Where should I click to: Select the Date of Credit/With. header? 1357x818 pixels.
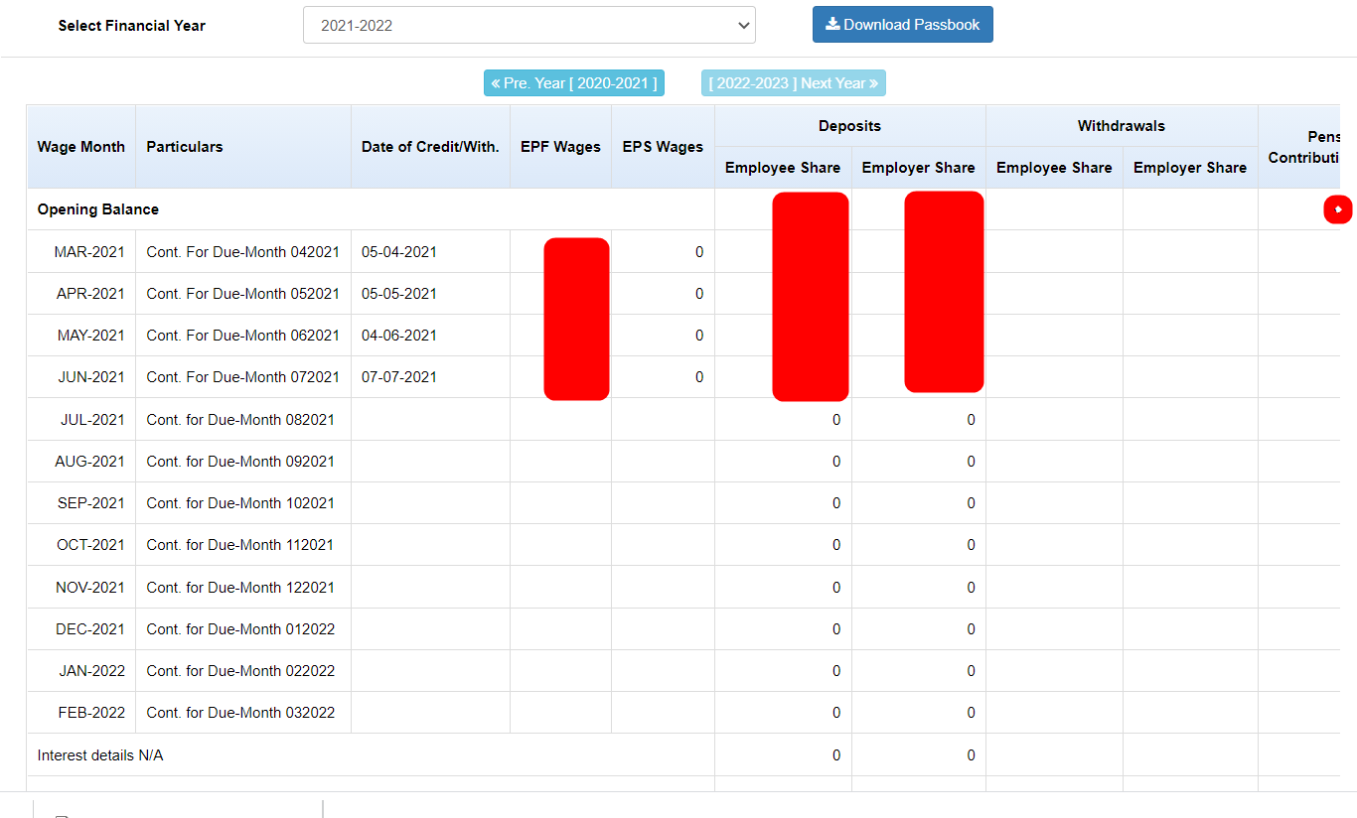coord(430,147)
